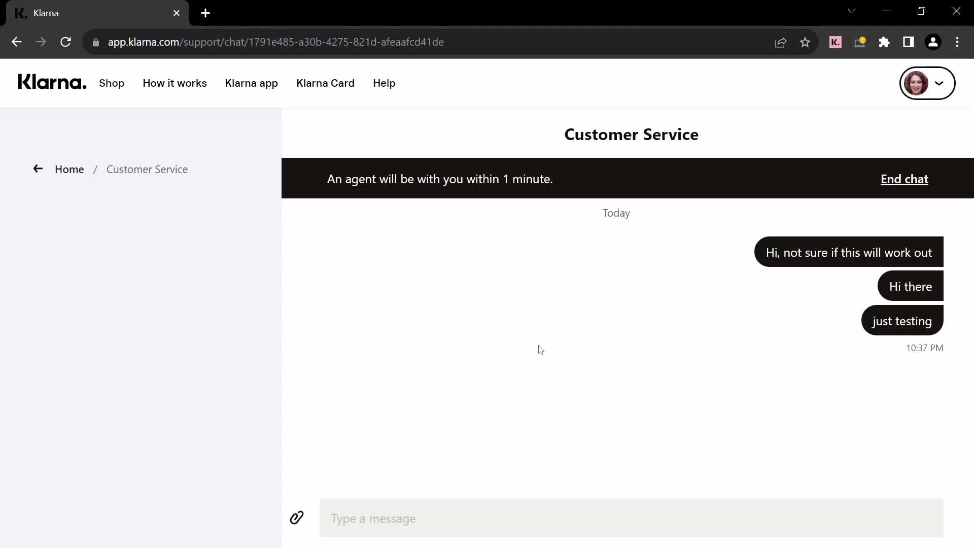This screenshot has width=974, height=548.
Task: Open How it works page
Action: click(x=175, y=83)
